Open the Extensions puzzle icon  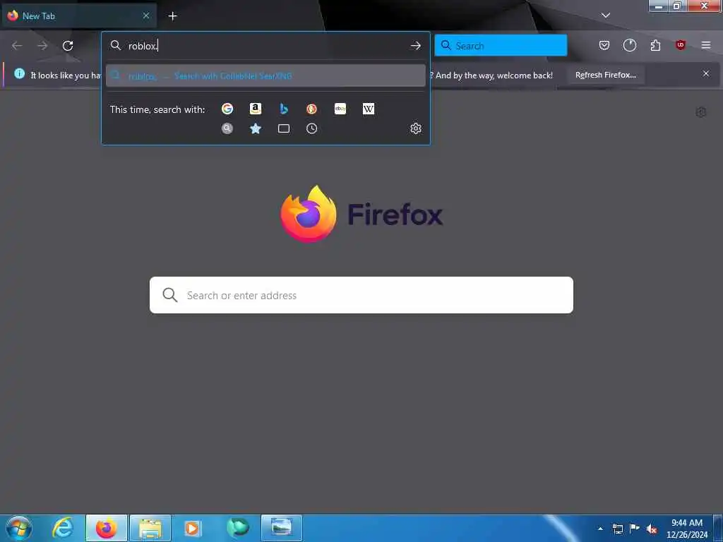tap(655, 45)
